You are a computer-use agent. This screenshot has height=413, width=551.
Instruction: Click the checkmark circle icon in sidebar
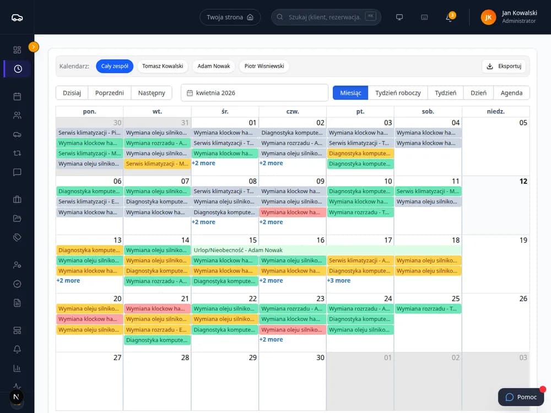[17, 284]
